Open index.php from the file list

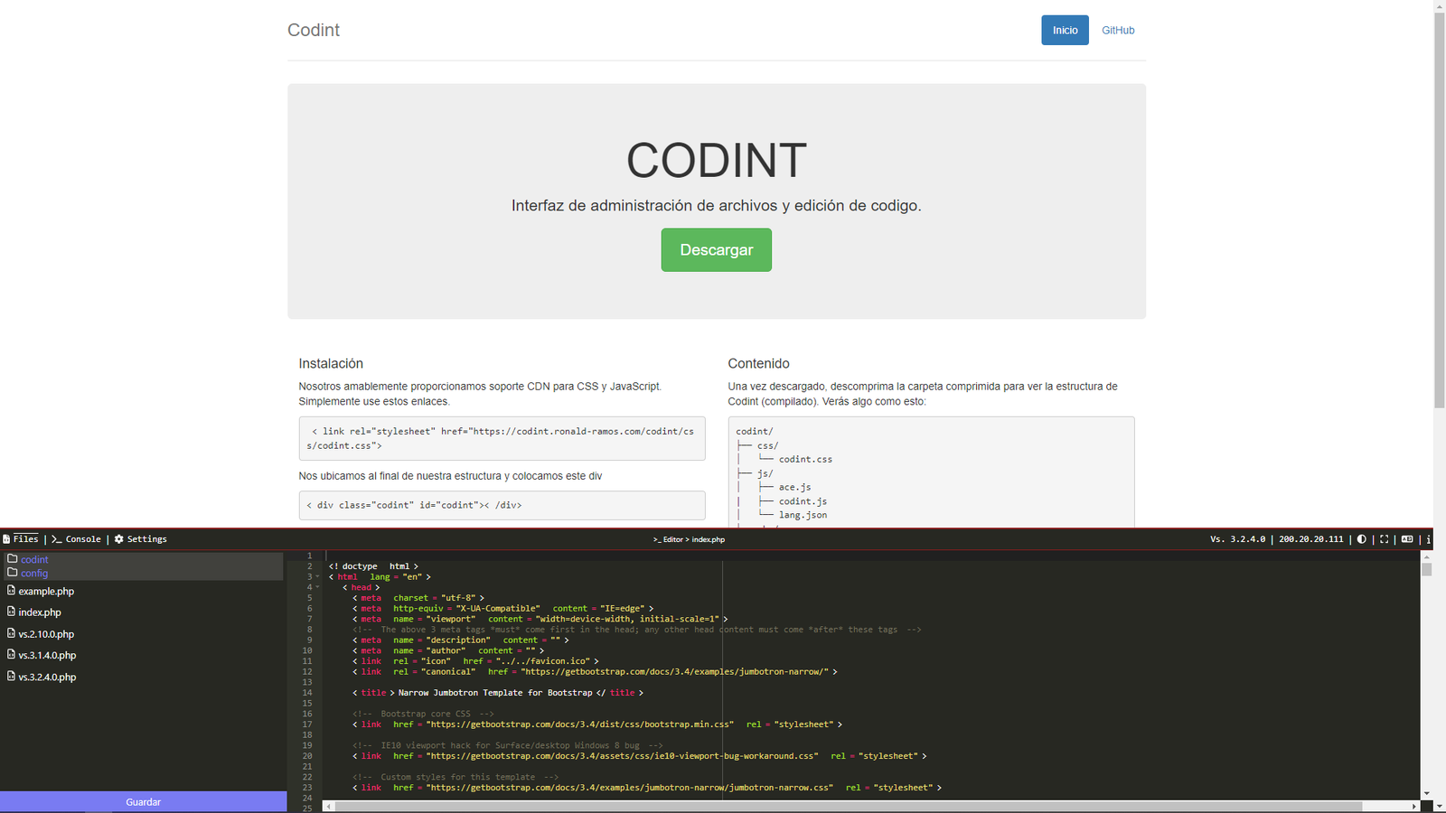pos(40,612)
